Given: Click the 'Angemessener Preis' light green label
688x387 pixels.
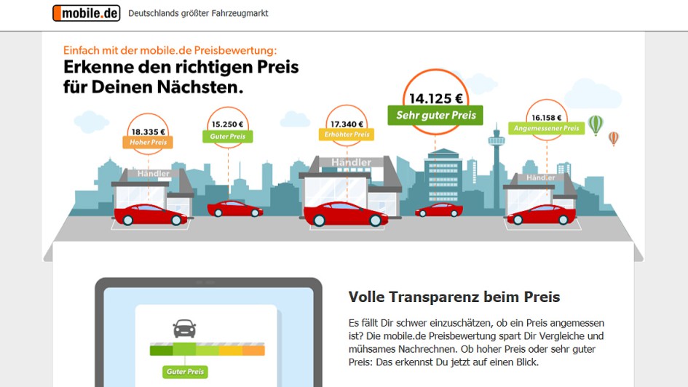Looking at the screenshot, I should tap(546, 129).
